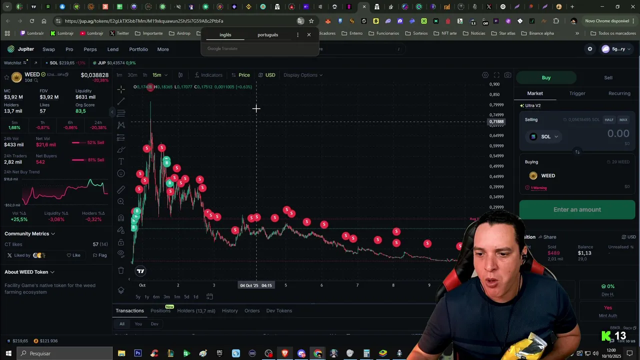Image resolution: width=640 pixels, height=360 pixels.
Task: Open the Indicators panel
Action: pos(208,75)
